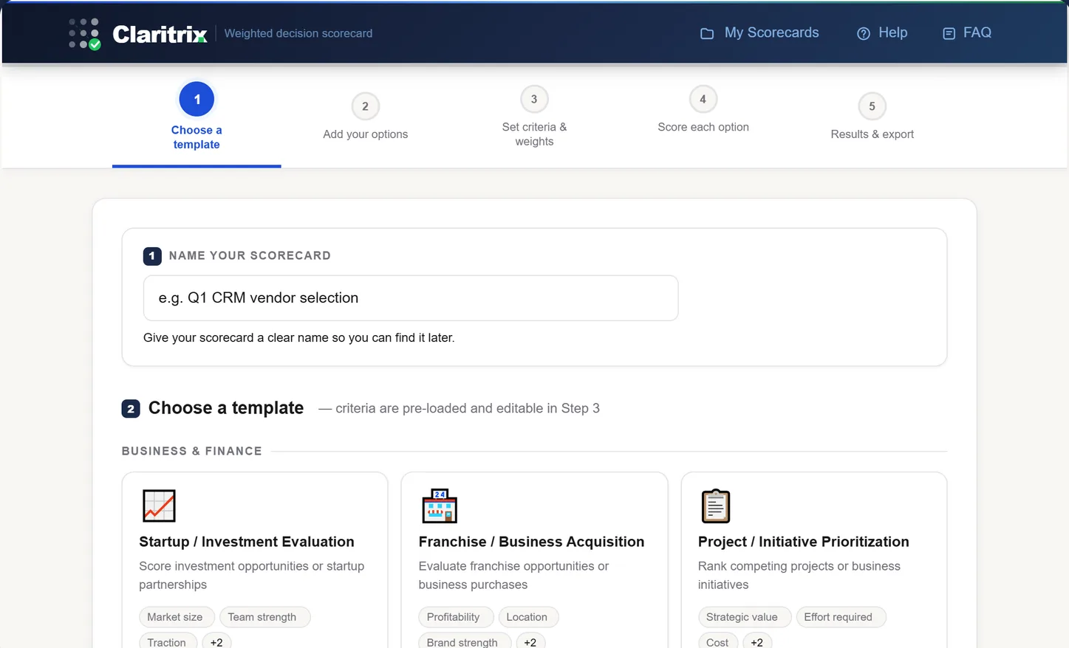Click 'Evaluate franchise opportunities' description

tap(513, 575)
